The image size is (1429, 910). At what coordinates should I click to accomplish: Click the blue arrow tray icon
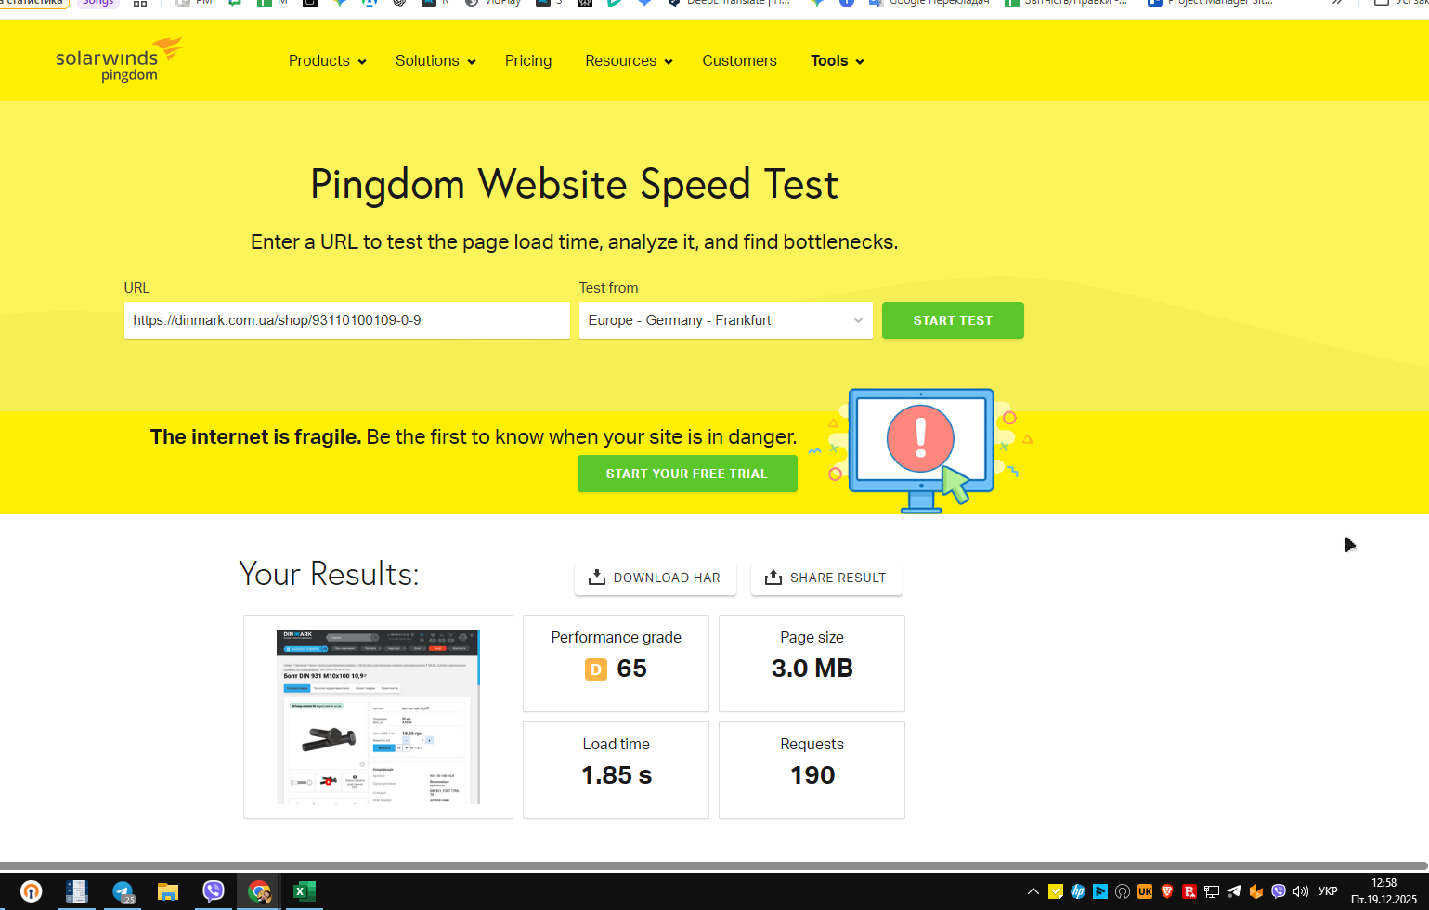click(1100, 891)
